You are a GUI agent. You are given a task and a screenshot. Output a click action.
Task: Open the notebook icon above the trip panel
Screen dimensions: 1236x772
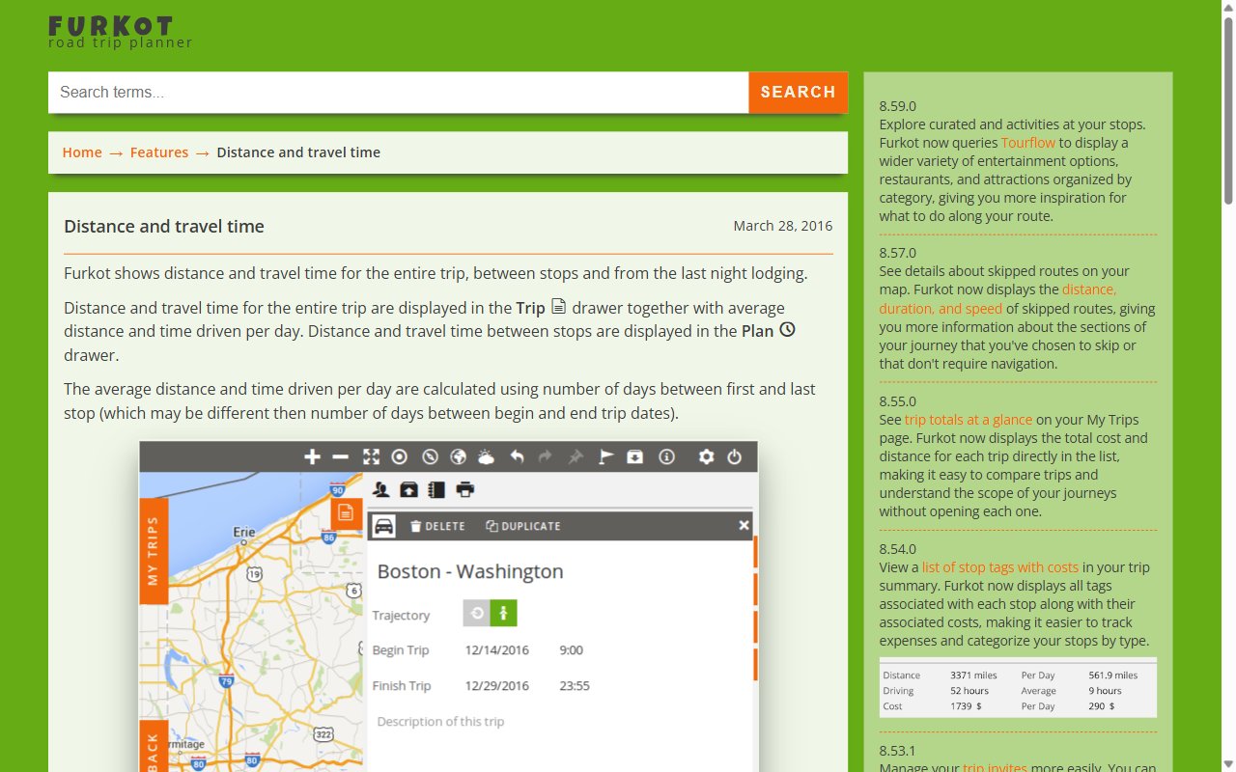coord(436,489)
